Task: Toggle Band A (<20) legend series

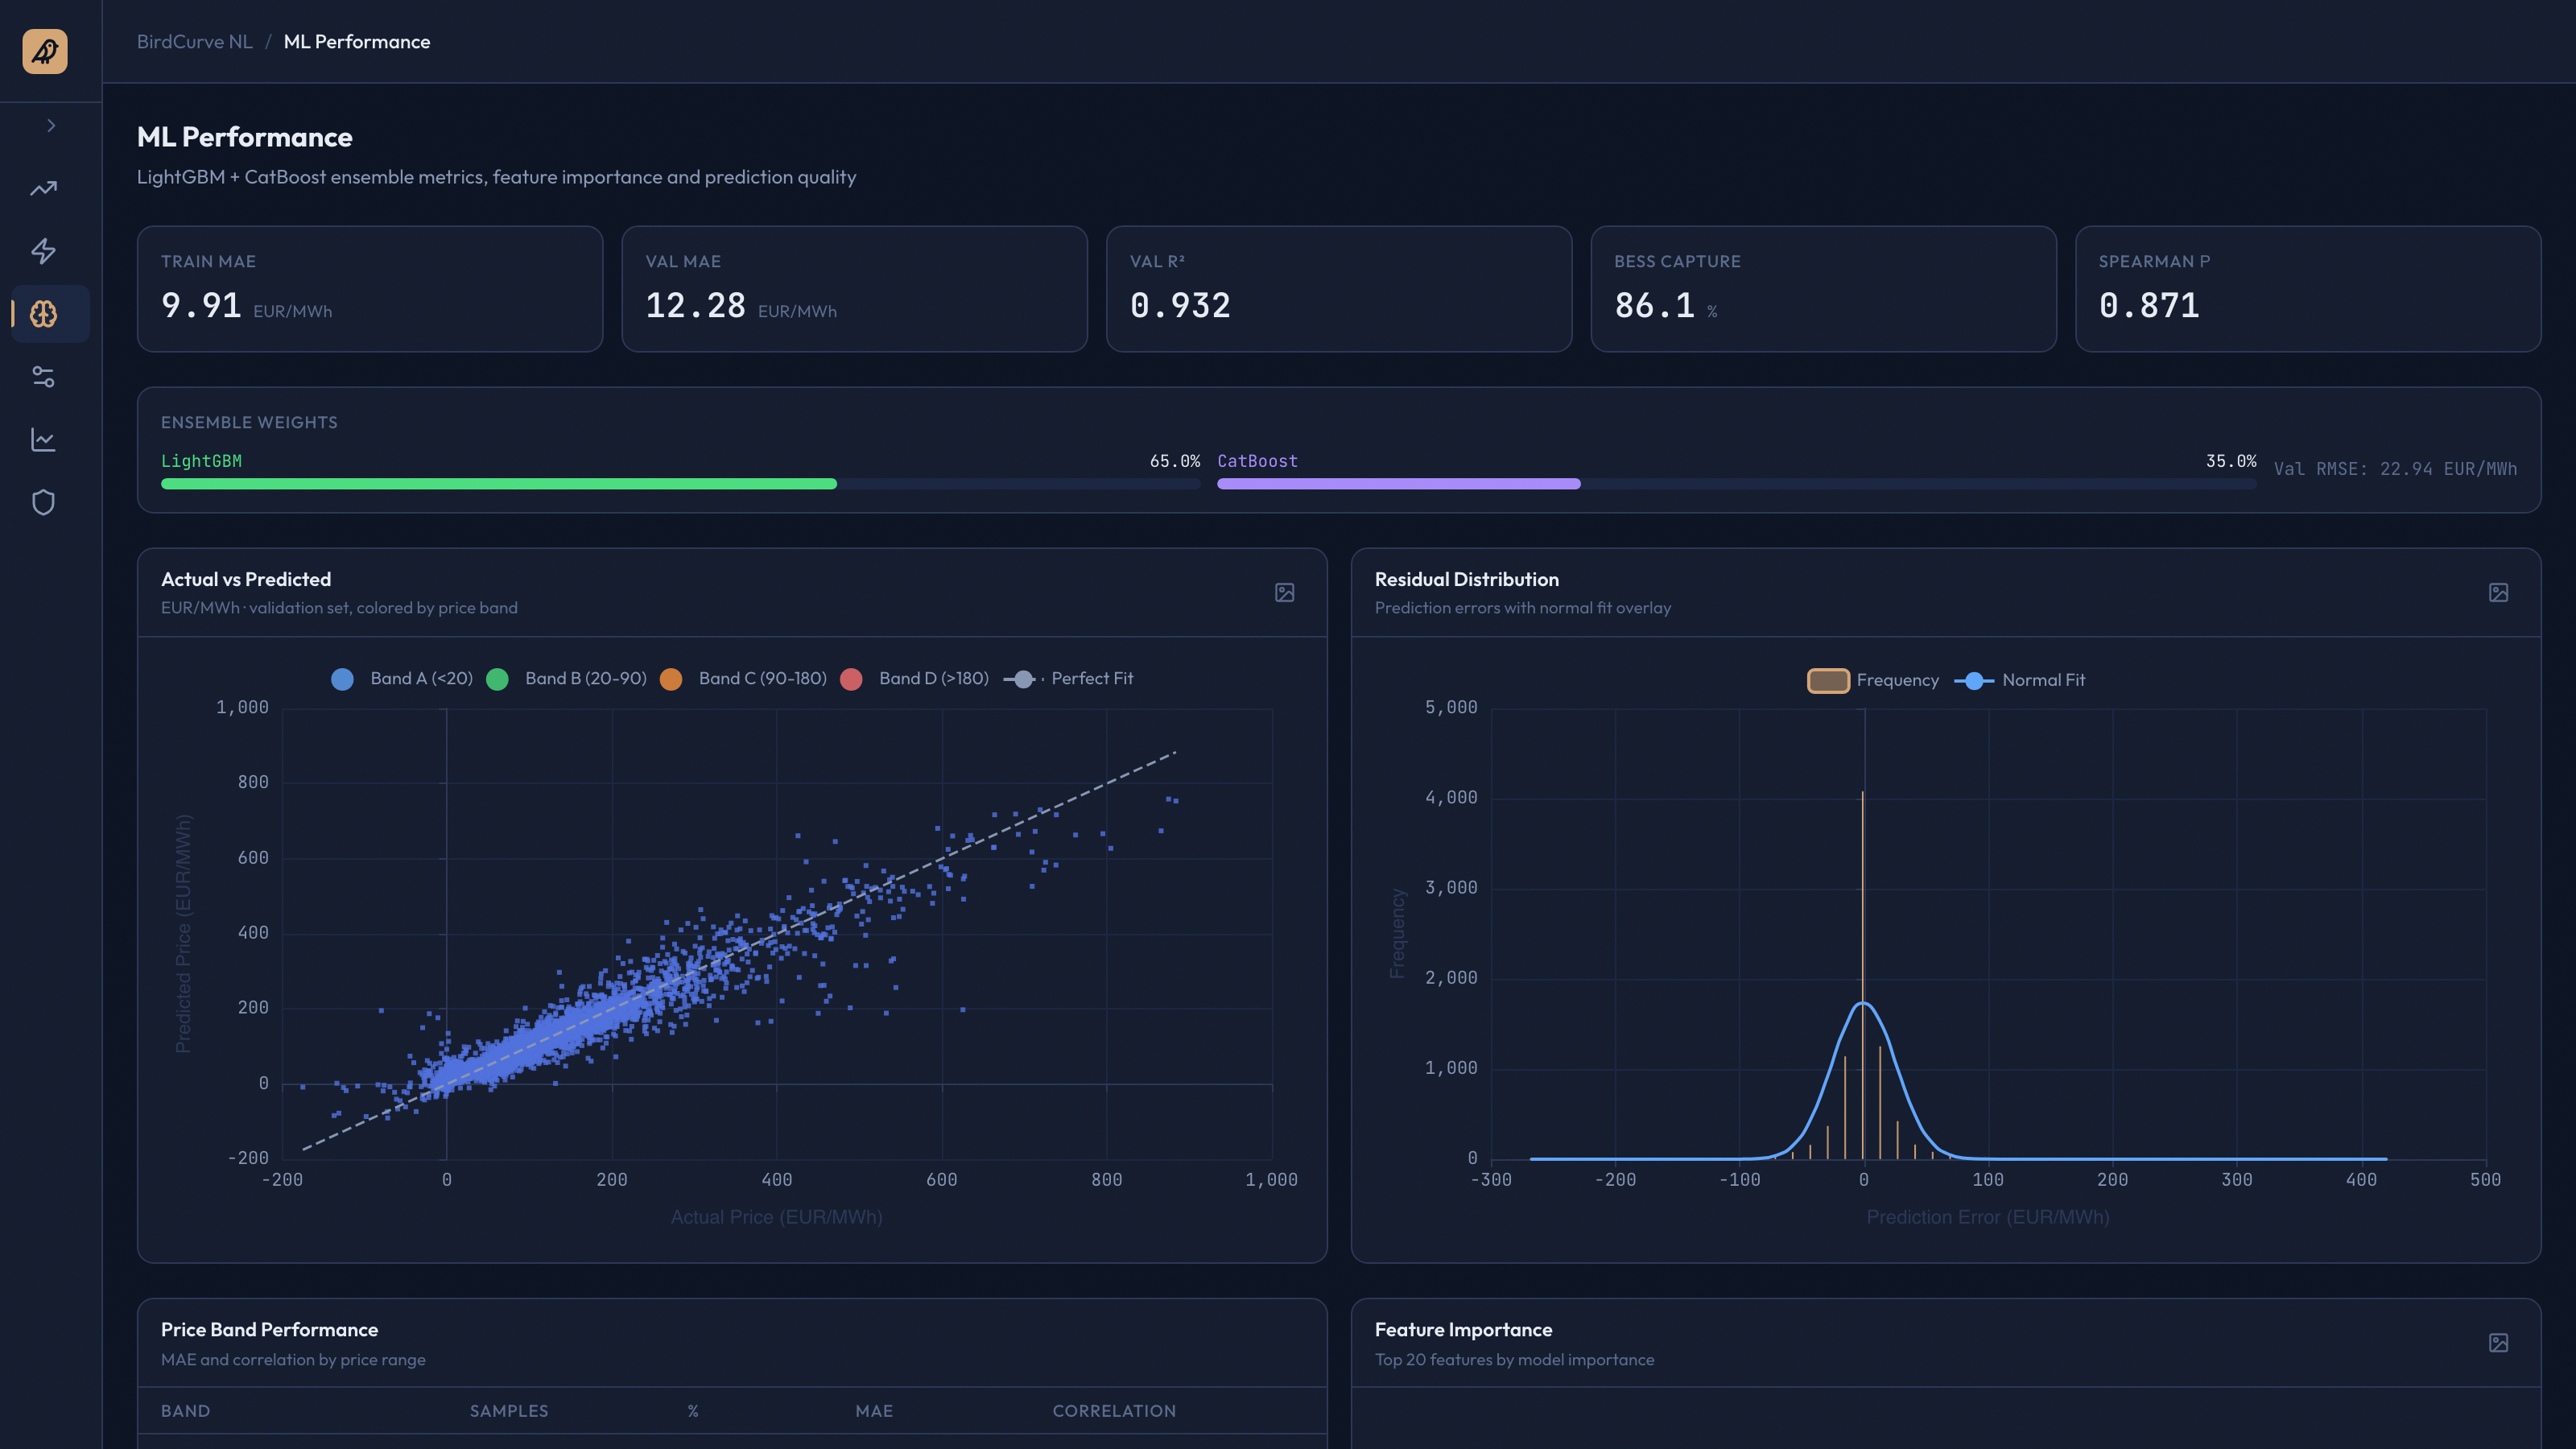Action: pos(402,679)
